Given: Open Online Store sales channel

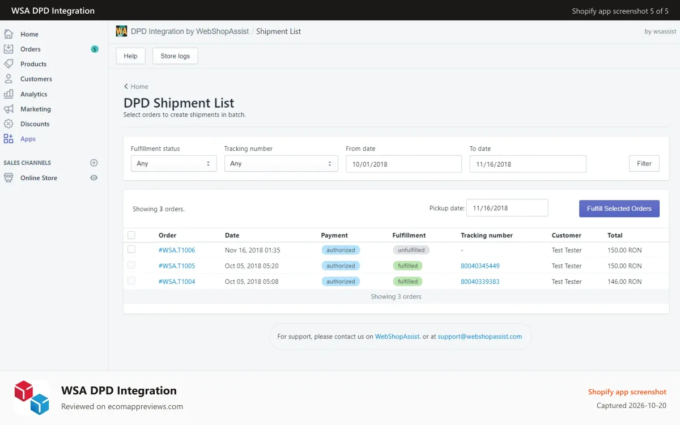Looking at the screenshot, I should (39, 178).
